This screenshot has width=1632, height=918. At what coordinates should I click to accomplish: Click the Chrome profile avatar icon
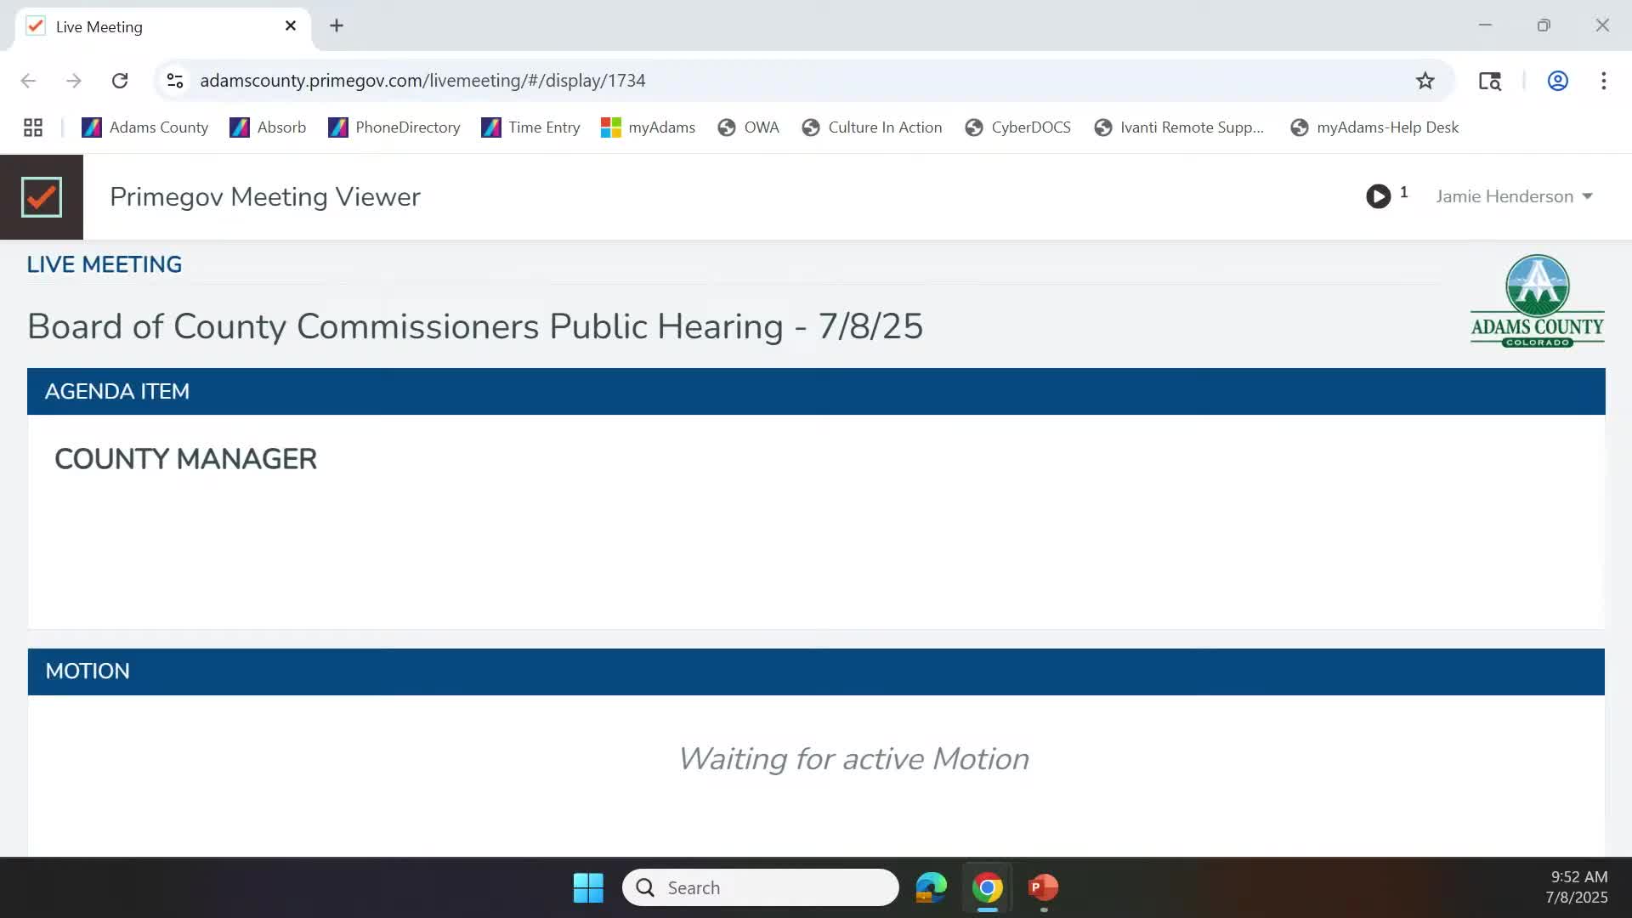(1557, 81)
